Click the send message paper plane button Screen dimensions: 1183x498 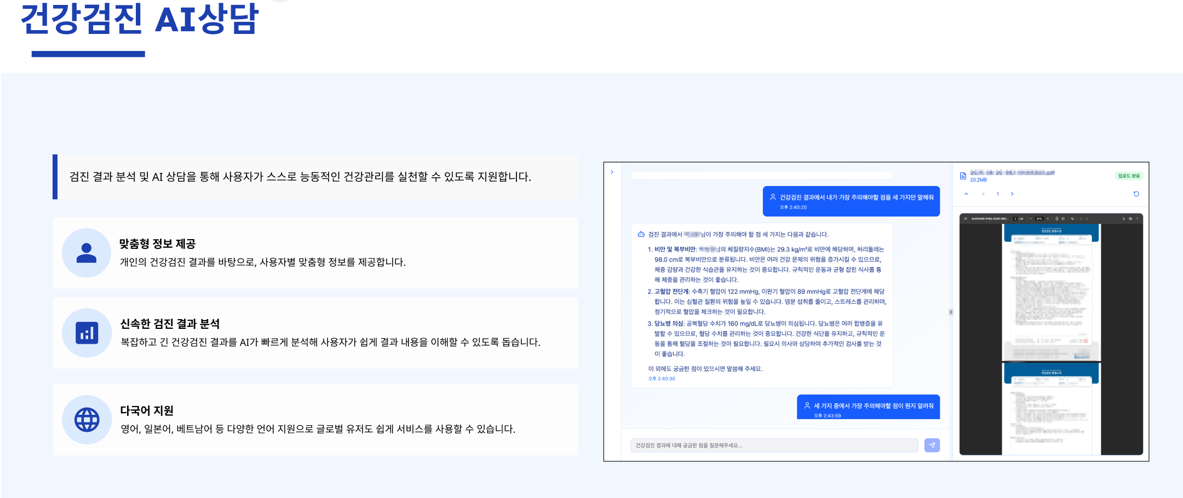click(932, 445)
